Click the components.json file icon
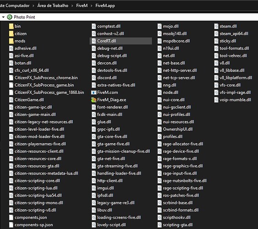 tap(11, 218)
